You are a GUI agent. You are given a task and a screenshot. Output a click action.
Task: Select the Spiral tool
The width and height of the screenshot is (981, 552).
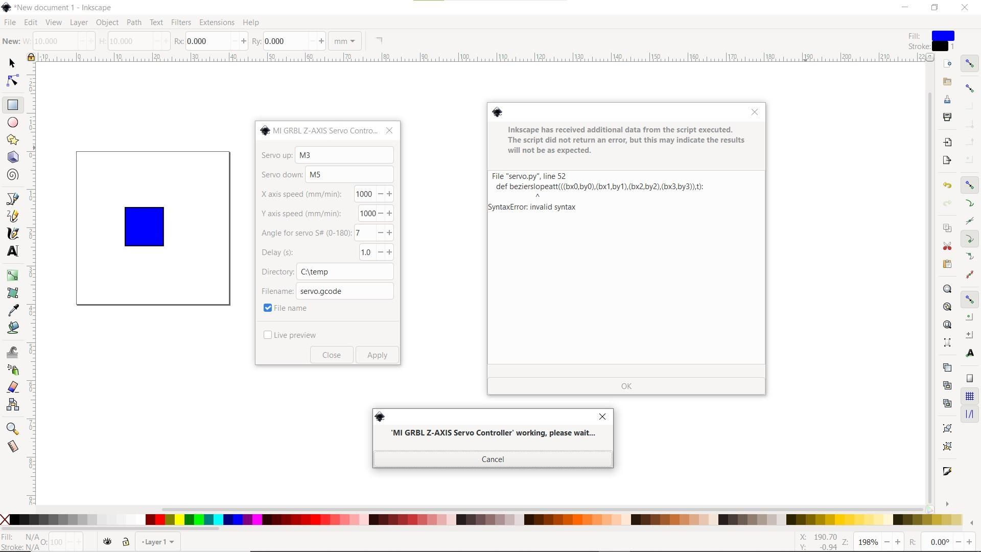pos(13,175)
